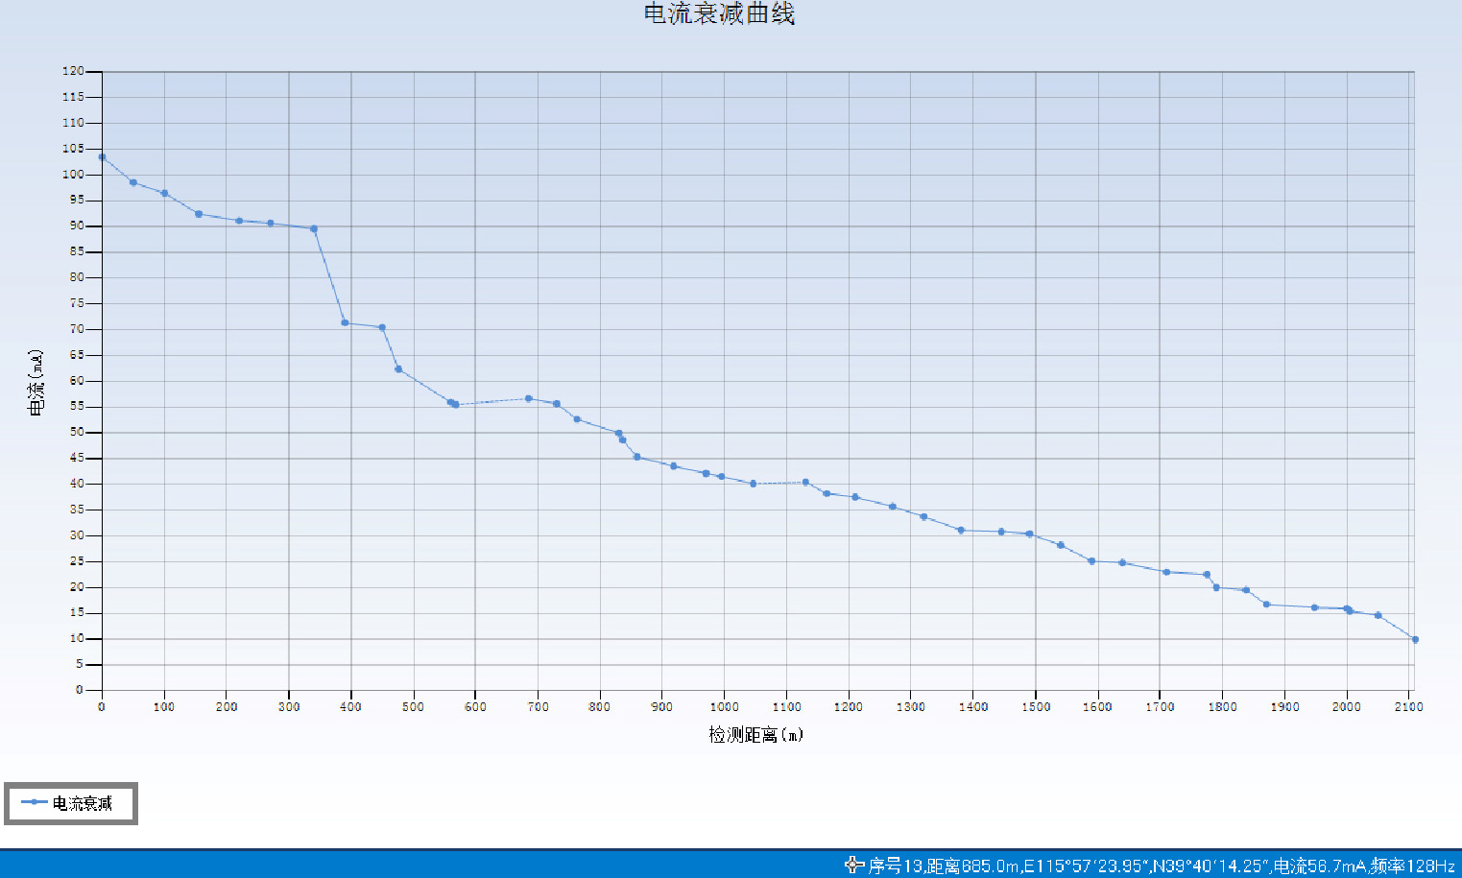The height and width of the screenshot is (878, 1462).
Task: Pick the 90 mA point just before steep drop
Action: [314, 228]
